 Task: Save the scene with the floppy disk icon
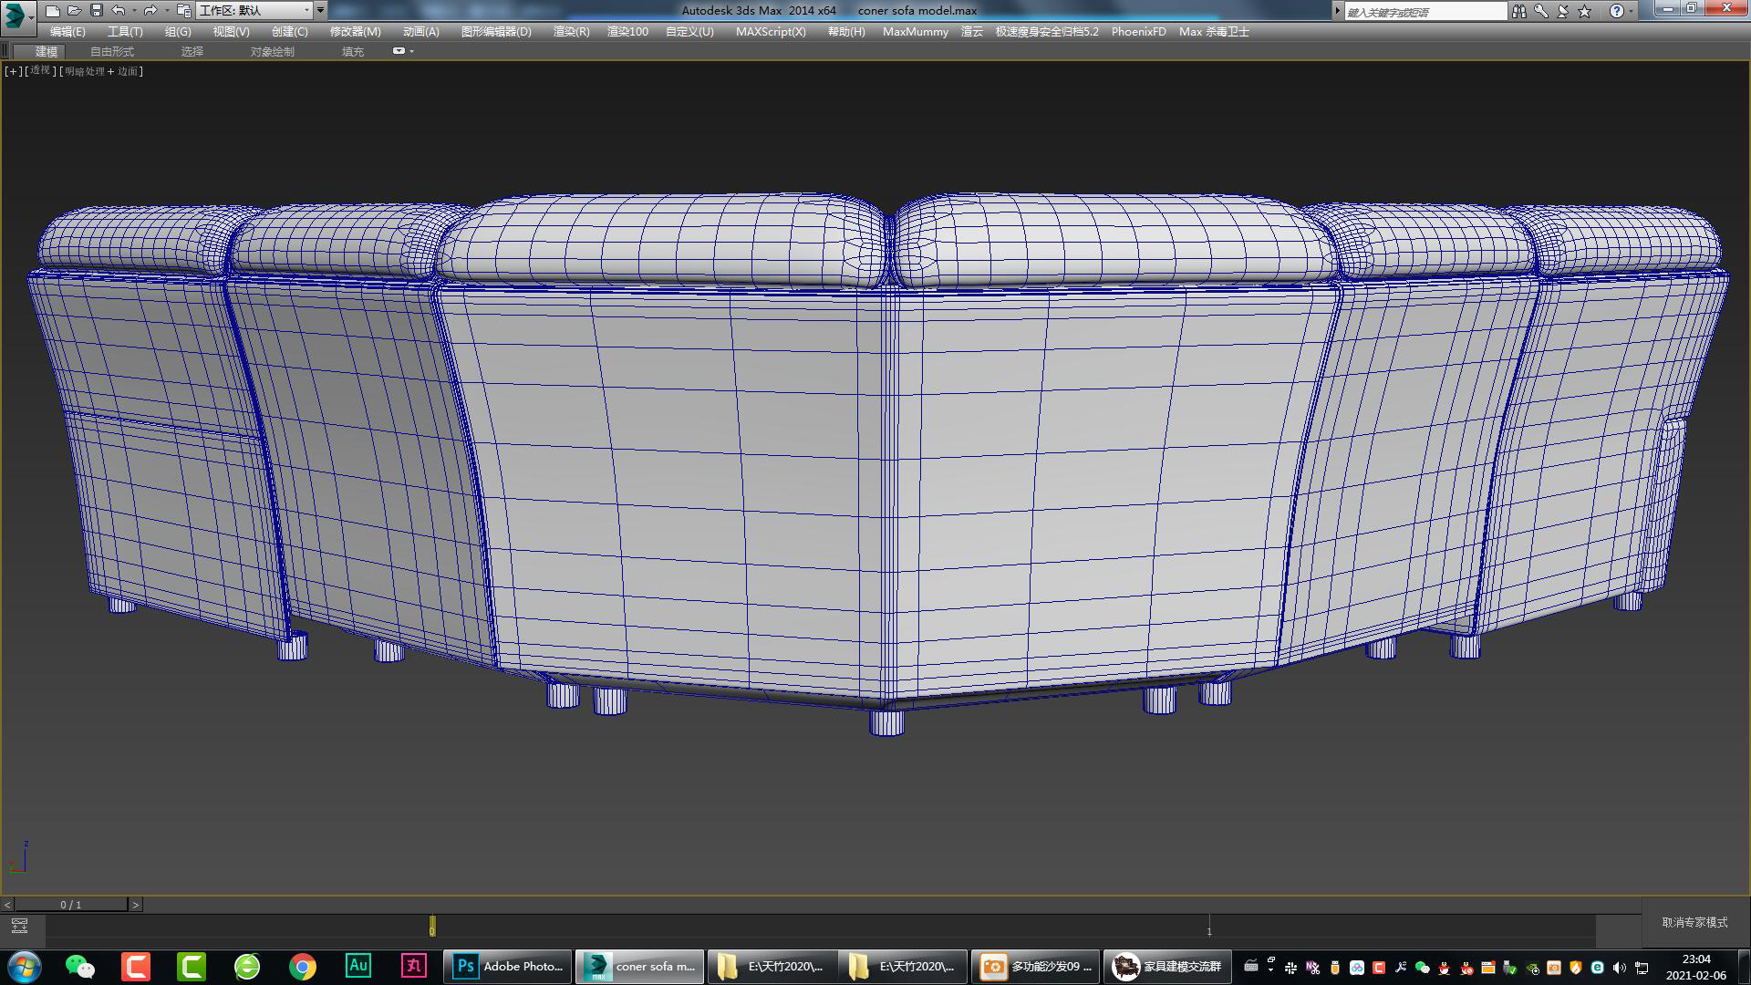coord(96,11)
